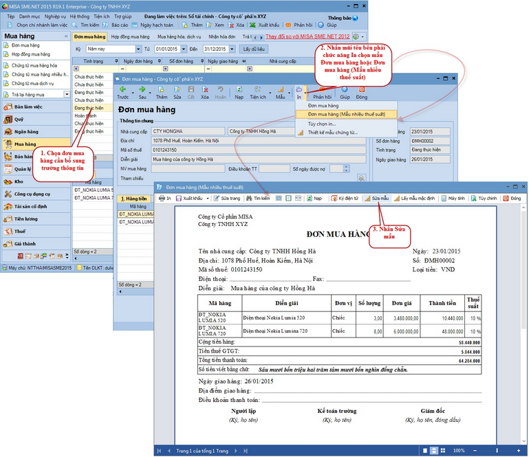Go to next page in the preview status bar
Screen dimensions: 529x457
(x=236, y=451)
